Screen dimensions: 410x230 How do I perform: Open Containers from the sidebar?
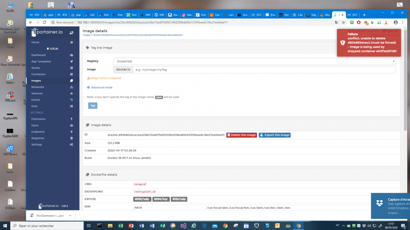click(x=39, y=74)
